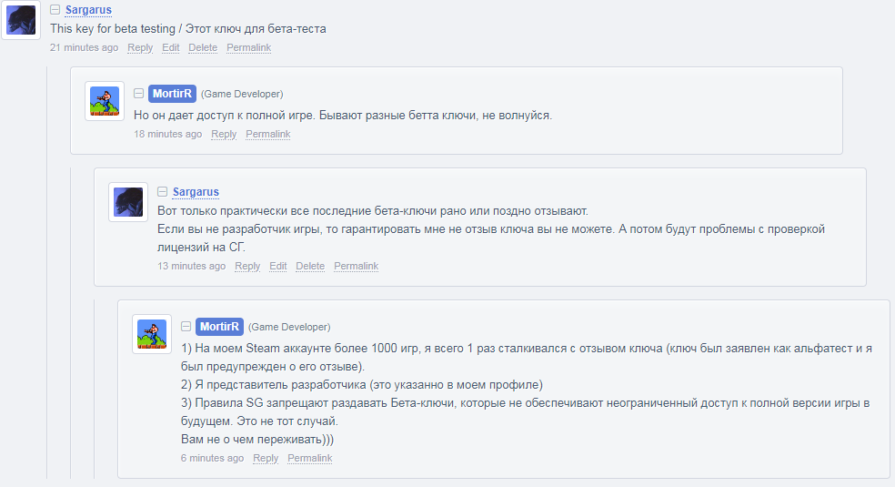Collapse Sargarus's top comment with minus icon
This screenshot has height=487, width=895.
(55, 10)
